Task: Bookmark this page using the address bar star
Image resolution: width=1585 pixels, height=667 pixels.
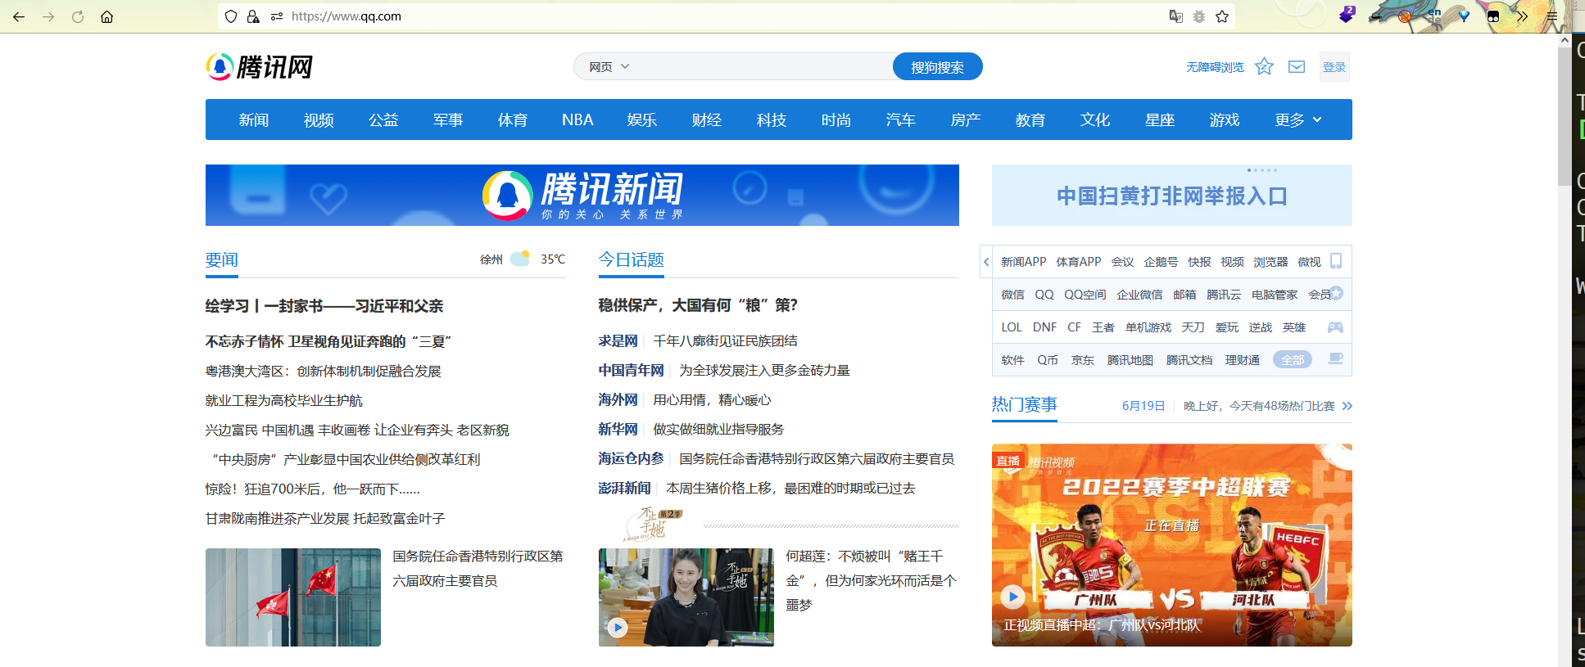Action: pos(1222,16)
